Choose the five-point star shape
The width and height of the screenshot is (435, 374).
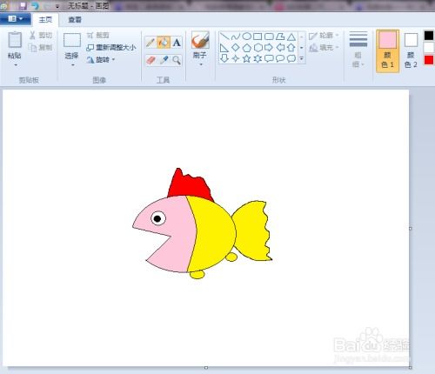[x=246, y=58]
